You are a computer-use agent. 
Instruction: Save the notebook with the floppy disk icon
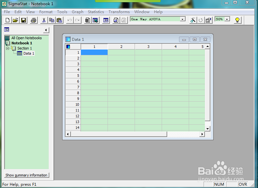pyautogui.click(x=24, y=20)
